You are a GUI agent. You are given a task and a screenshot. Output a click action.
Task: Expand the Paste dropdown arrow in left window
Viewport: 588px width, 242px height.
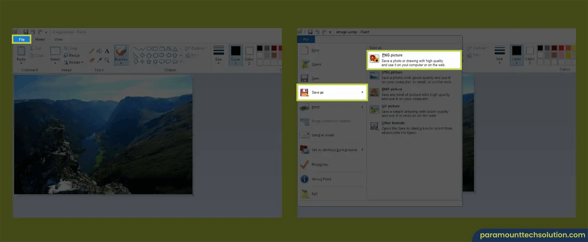(x=21, y=63)
